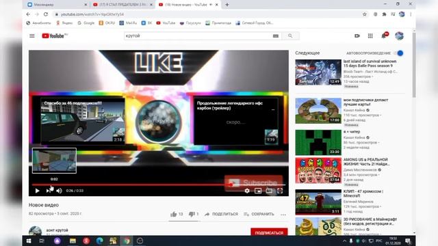Switch to the Мессенджер browser tab
Viewport: 438px width, 246px height.
click(57, 5)
